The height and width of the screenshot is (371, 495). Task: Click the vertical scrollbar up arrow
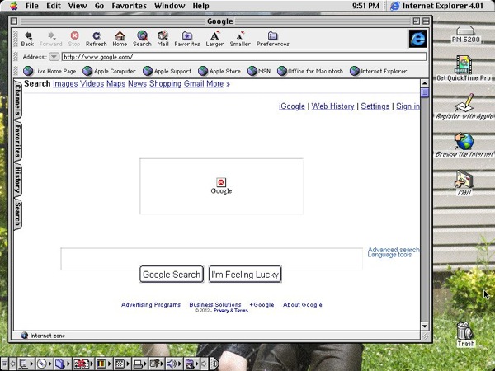pyautogui.click(x=425, y=83)
